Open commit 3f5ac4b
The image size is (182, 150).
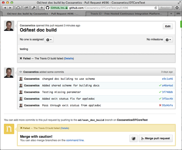(x=167, y=99)
